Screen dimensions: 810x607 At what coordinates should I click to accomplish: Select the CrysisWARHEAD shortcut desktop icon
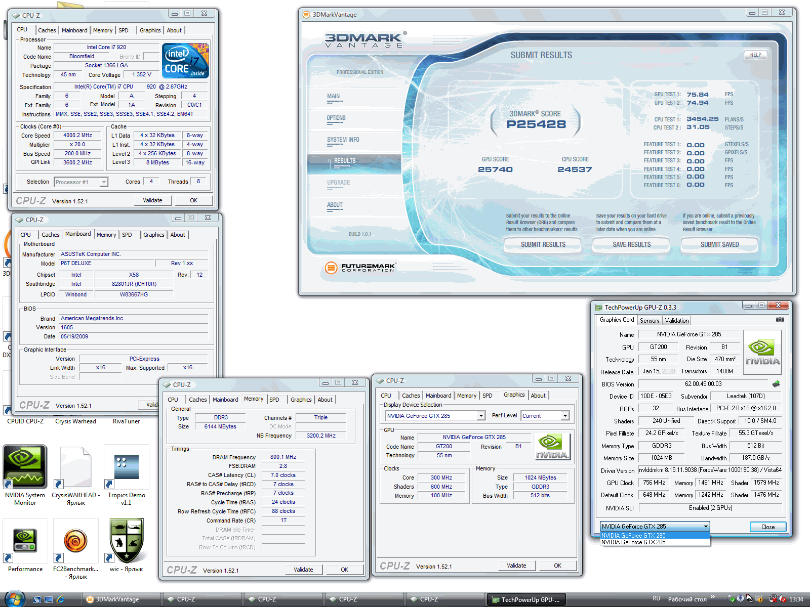click(x=75, y=466)
